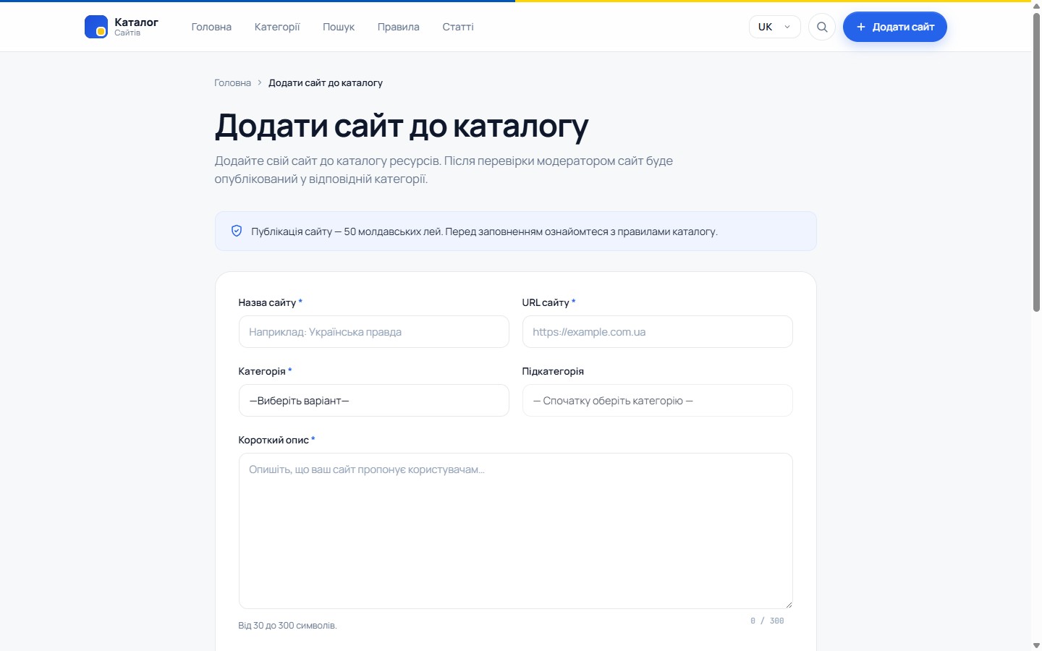1042x651 pixels.
Task: Open the UK language dropdown
Action: (774, 27)
